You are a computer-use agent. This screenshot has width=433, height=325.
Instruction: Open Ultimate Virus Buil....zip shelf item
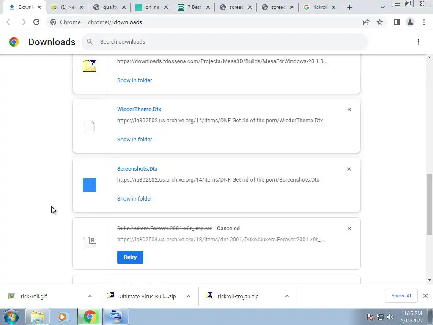[148, 296]
